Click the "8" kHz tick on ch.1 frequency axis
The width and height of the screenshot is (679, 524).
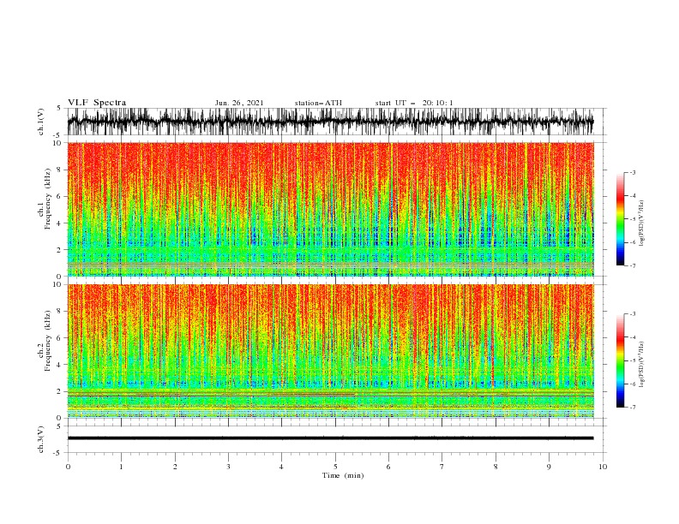tap(60, 170)
